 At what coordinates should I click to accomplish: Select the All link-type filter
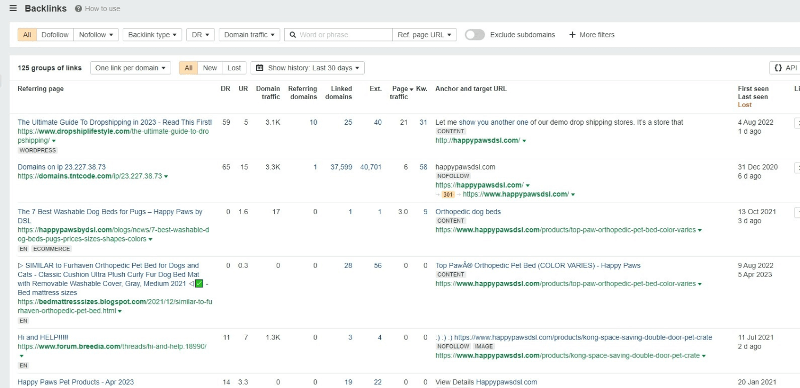click(27, 35)
